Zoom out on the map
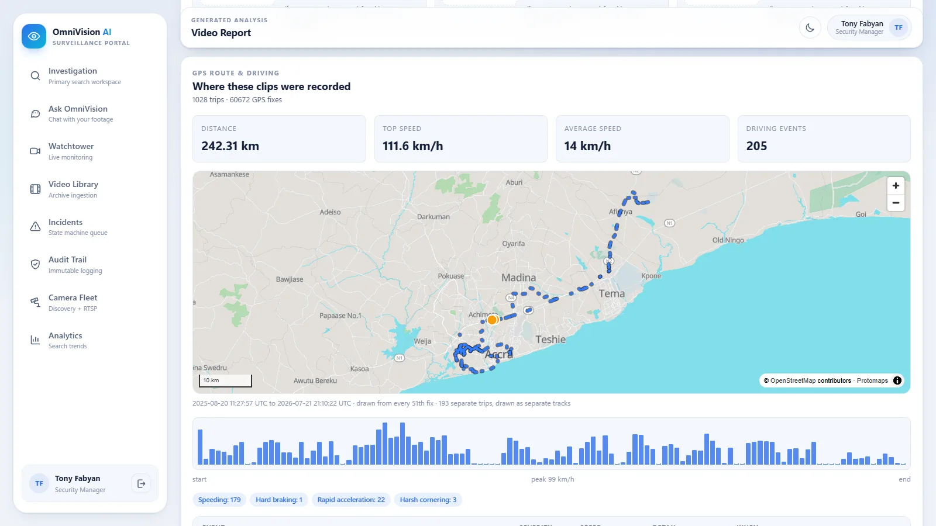This screenshot has width=936, height=526. click(896, 203)
